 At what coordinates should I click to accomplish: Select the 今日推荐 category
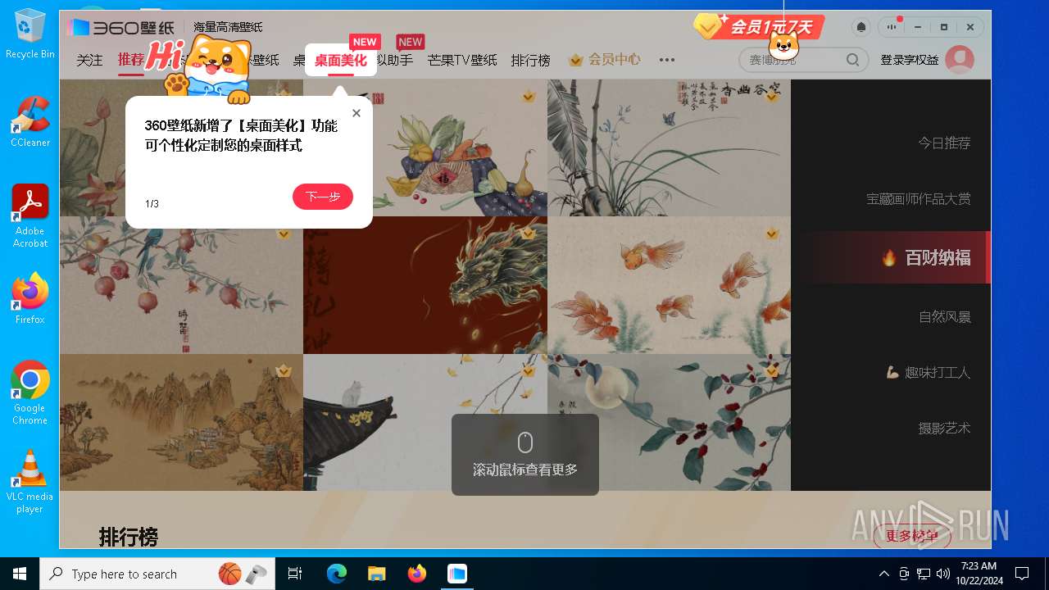(x=944, y=143)
